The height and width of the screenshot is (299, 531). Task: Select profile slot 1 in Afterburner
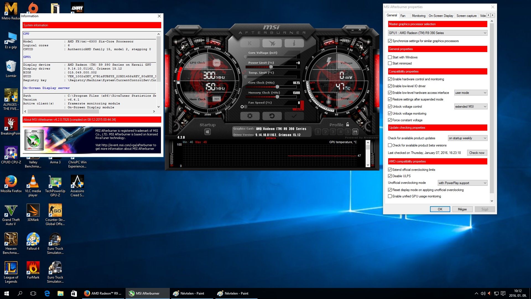click(318, 132)
